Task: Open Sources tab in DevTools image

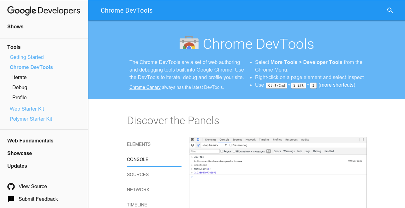Action: [x=237, y=140]
